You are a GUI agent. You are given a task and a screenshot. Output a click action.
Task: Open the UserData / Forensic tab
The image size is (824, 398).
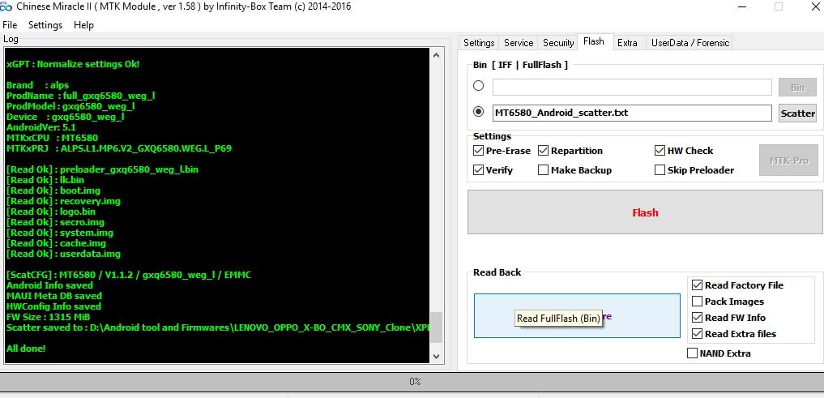[690, 43]
